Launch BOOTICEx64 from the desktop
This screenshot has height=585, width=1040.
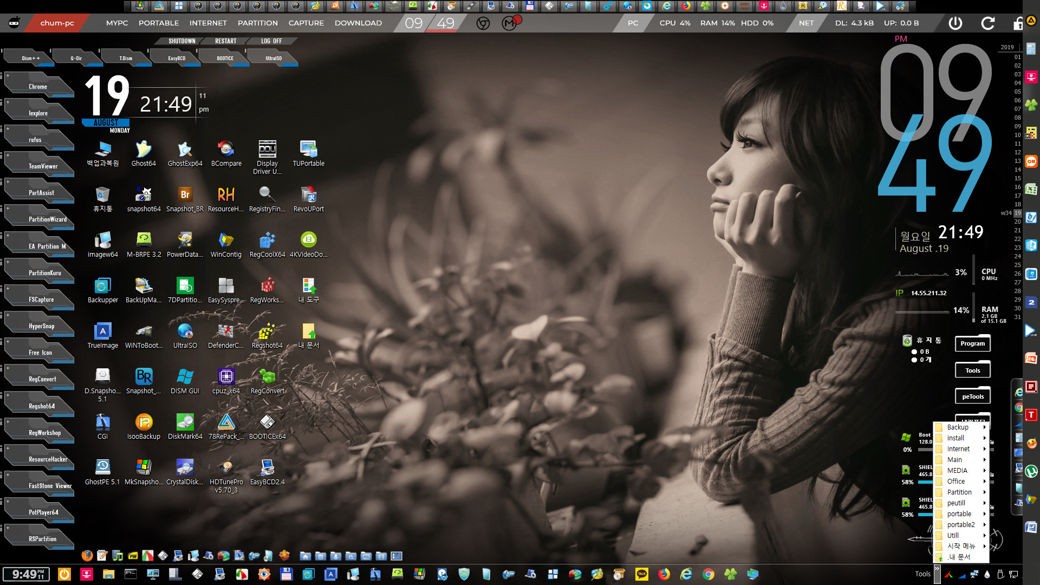(x=267, y=427)
